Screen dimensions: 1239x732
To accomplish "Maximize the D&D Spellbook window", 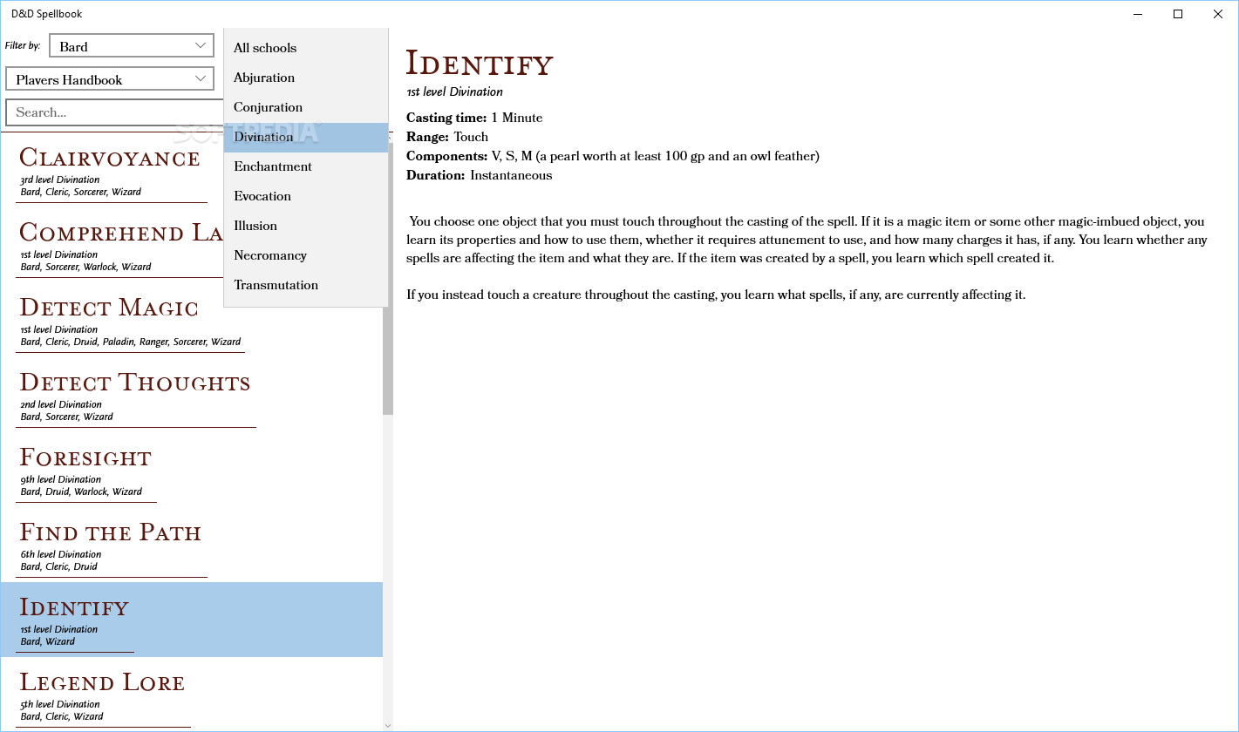I will (1178, 14).
